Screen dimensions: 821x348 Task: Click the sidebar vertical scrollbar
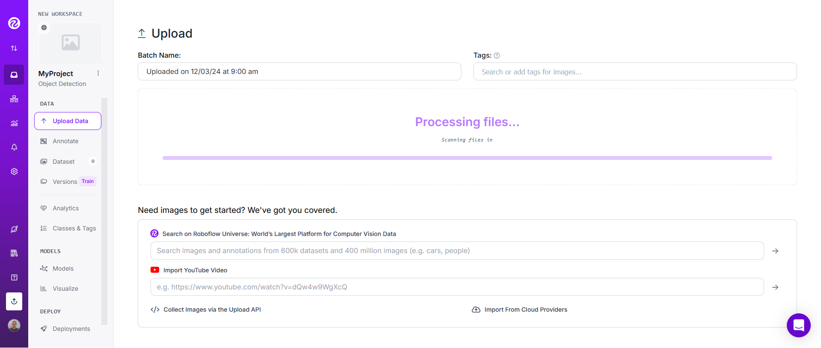click(104, 212)
